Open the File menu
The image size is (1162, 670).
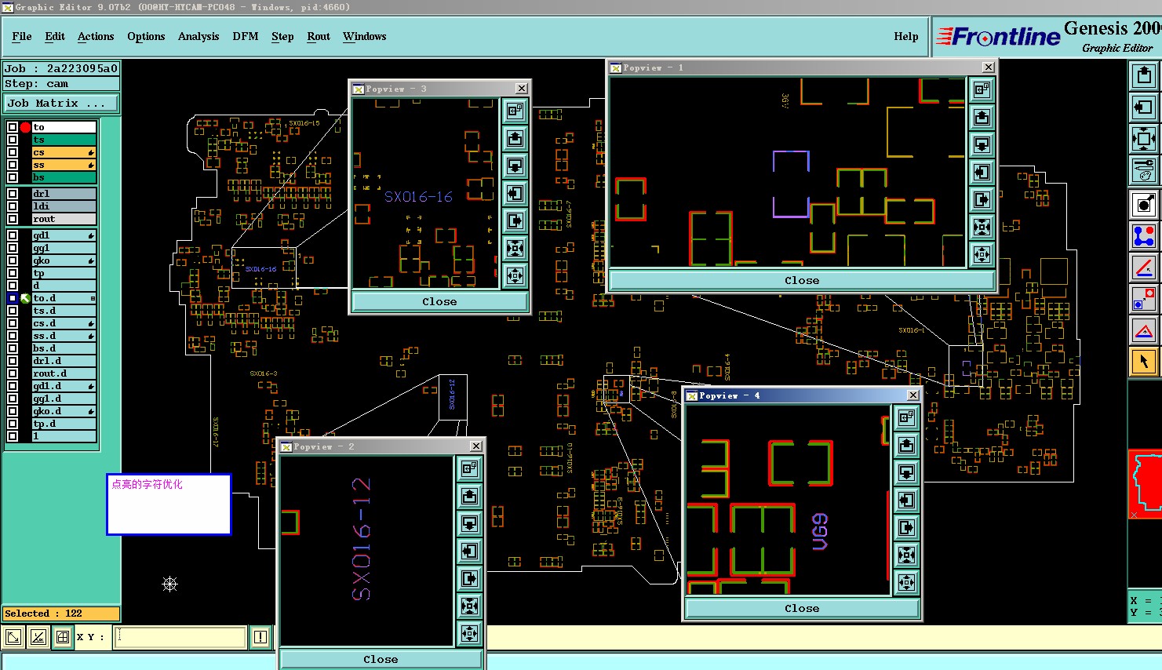[x=22, y=37]
